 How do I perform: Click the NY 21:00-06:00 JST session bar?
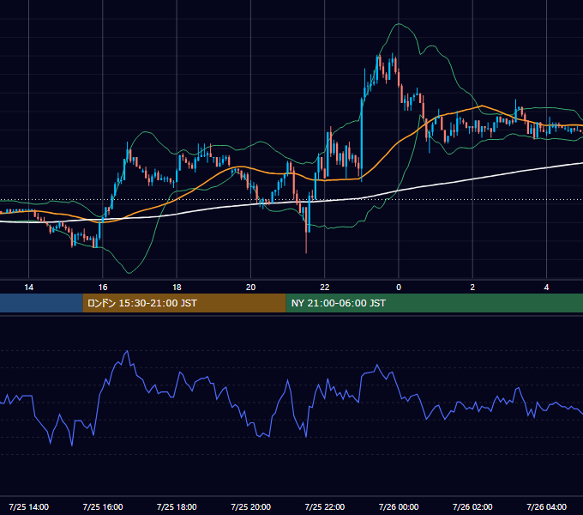click(435, 303)
